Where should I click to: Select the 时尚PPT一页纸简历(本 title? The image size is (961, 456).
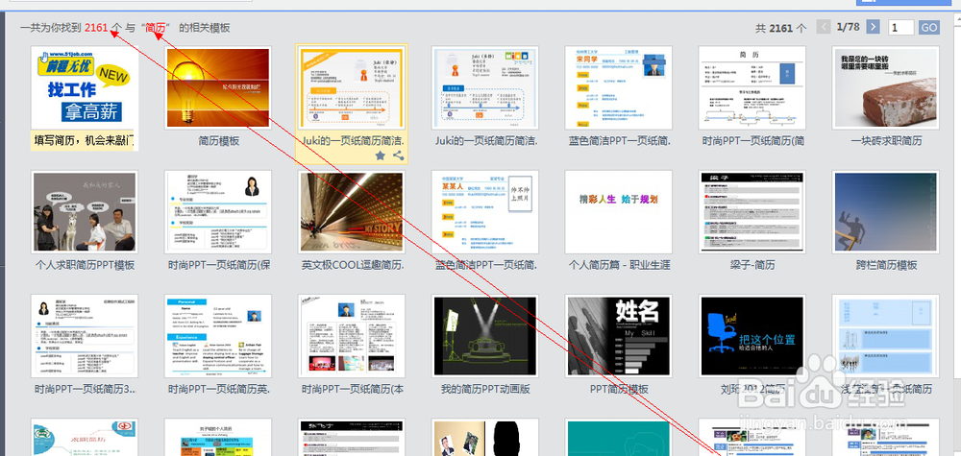pyautogui.click(x=352, y=390)
